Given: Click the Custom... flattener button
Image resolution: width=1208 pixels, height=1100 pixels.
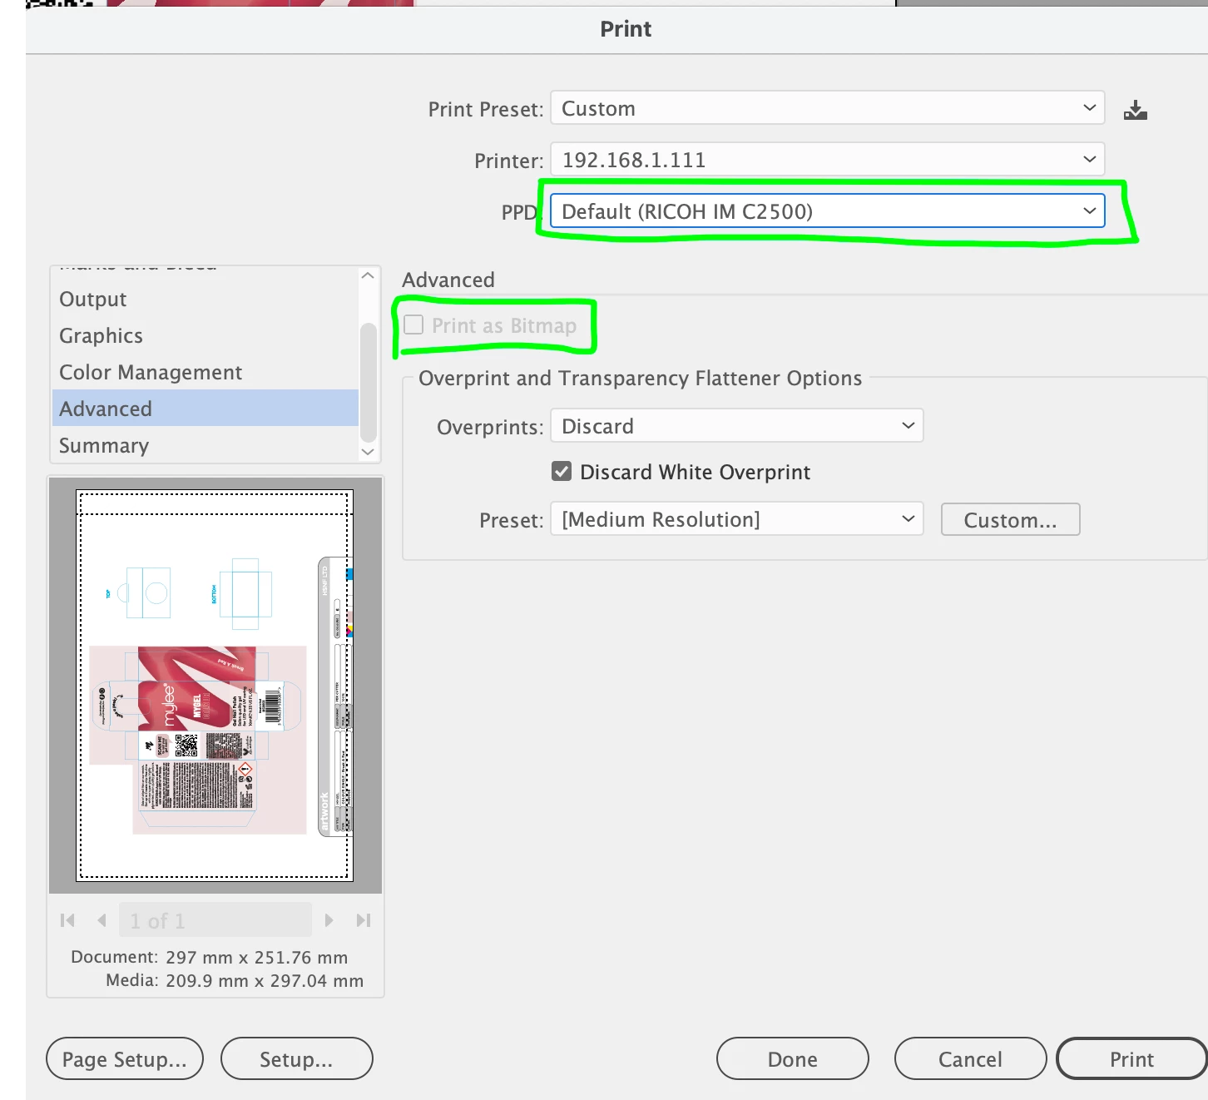Looking at the screenshot, I should coord(1010,520).
